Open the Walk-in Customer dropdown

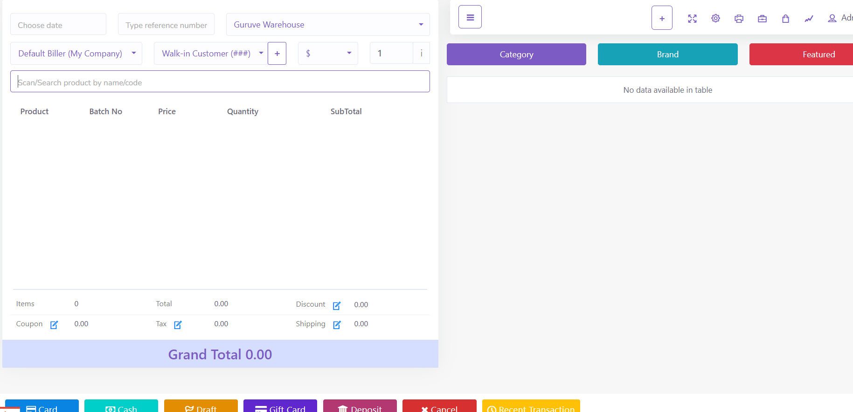(210, 54)
